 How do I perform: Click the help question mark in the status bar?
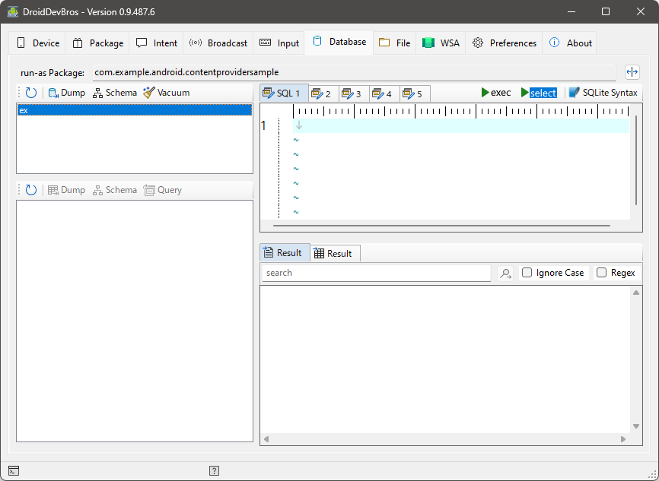point(215,470)
